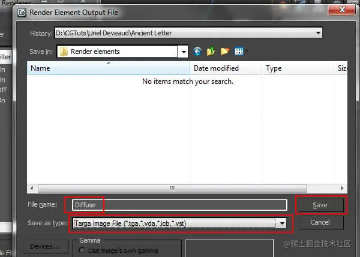Click the scrollbar left arrow
The width and height of the screenshot is (360, 257).
coord(32,188)
